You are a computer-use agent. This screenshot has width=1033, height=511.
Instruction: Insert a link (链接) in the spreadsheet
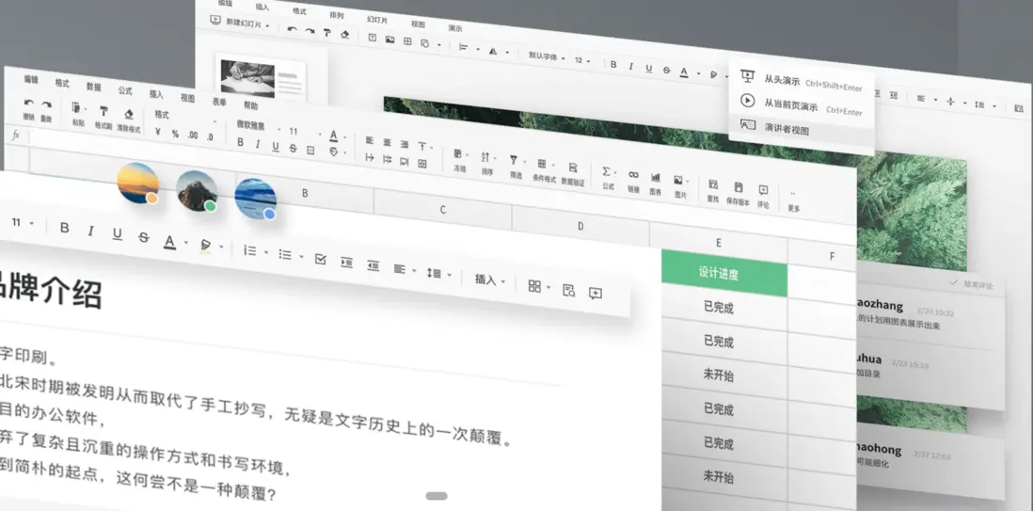coord(633,181)
